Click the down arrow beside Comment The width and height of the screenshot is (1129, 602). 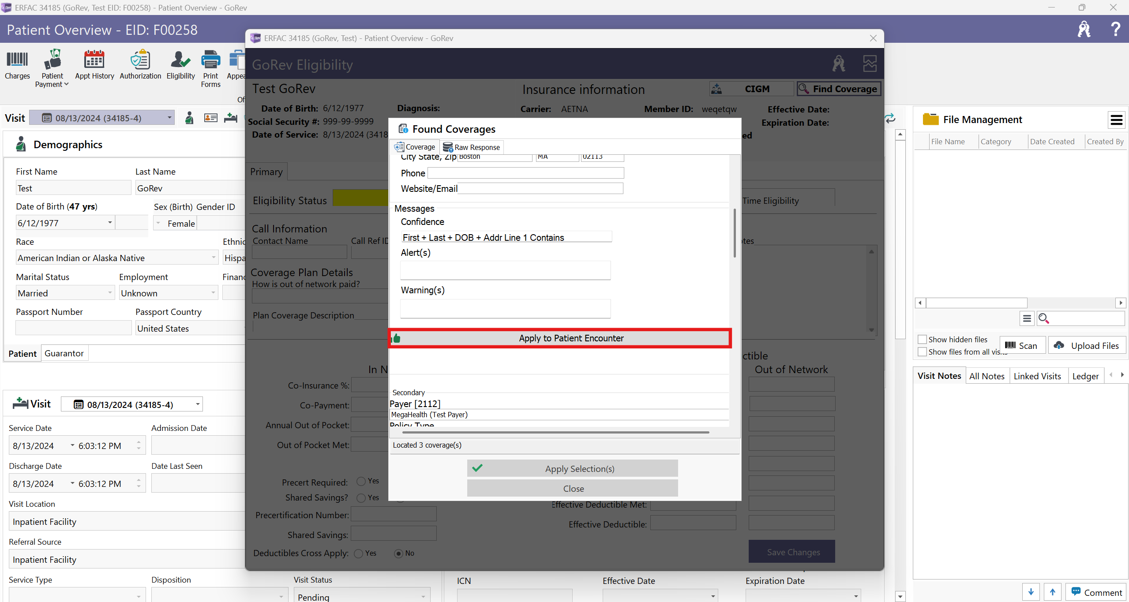tap(1031, 592)
